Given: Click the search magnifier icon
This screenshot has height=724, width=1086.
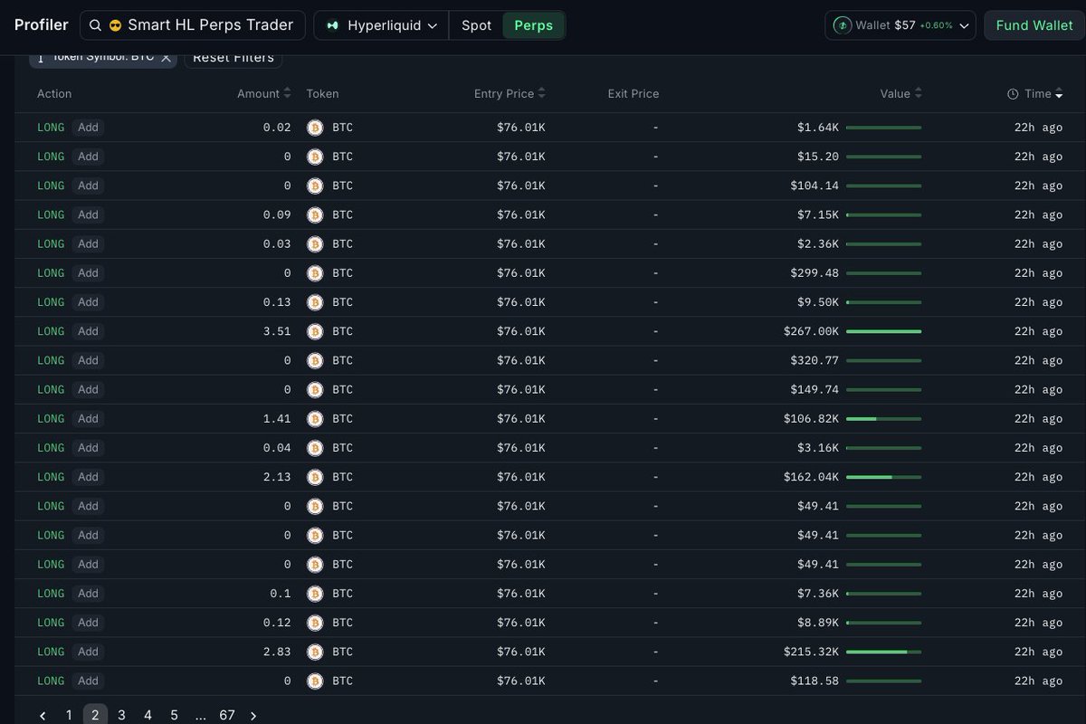Looking at the screenshot, I should (x=95, y=25).
